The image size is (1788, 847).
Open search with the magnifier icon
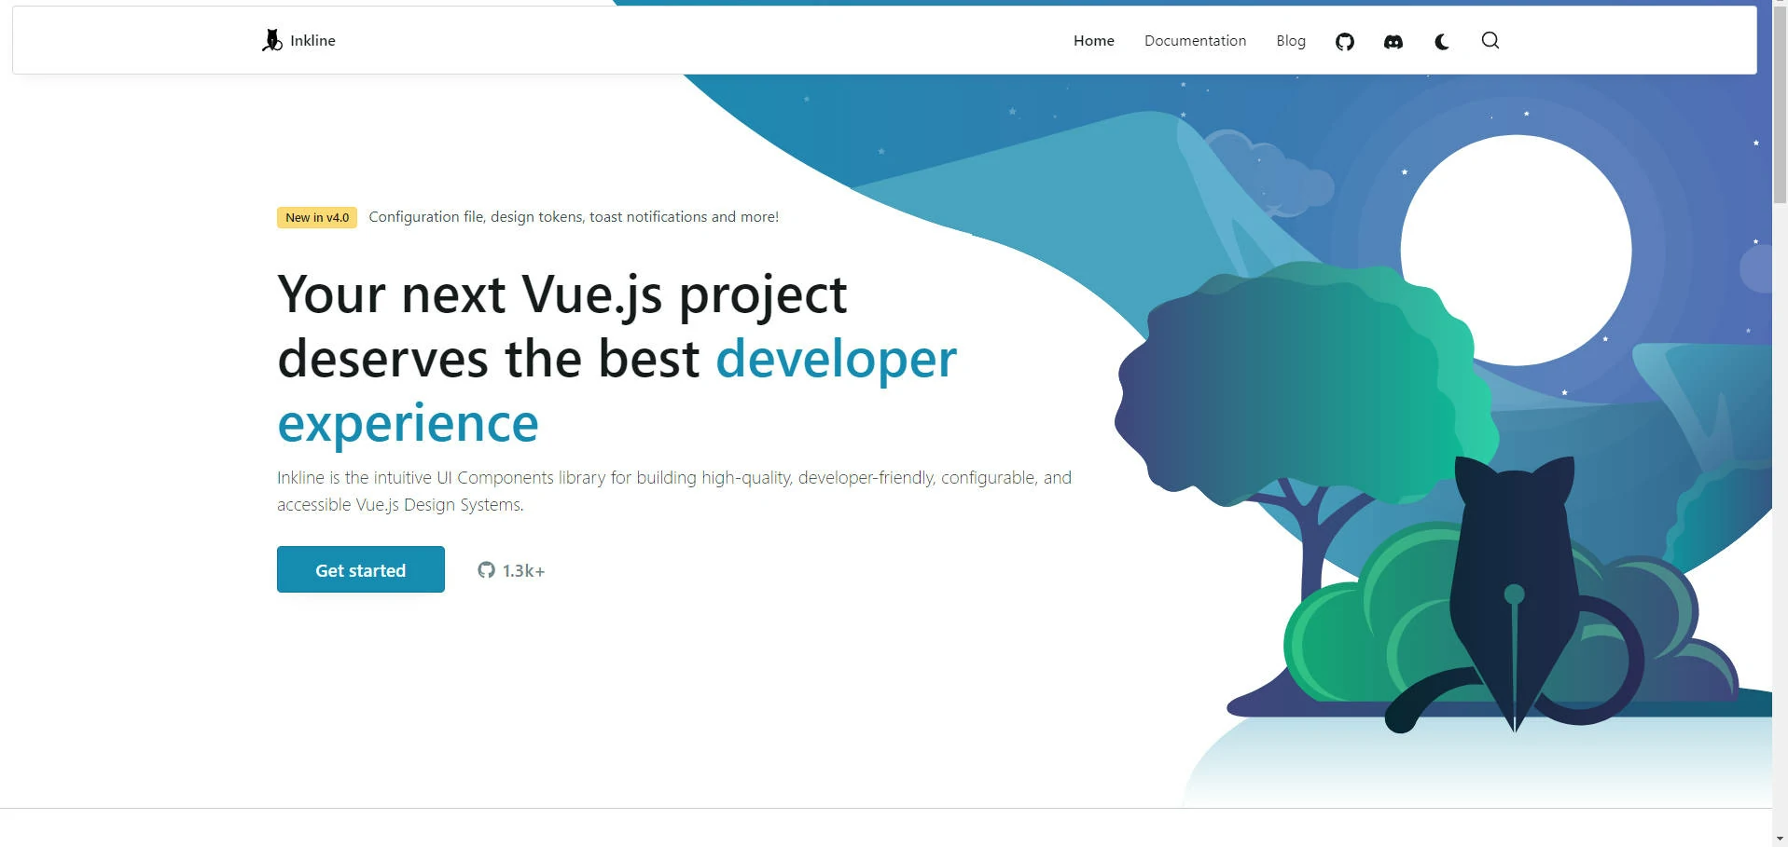pos(1490,40)
